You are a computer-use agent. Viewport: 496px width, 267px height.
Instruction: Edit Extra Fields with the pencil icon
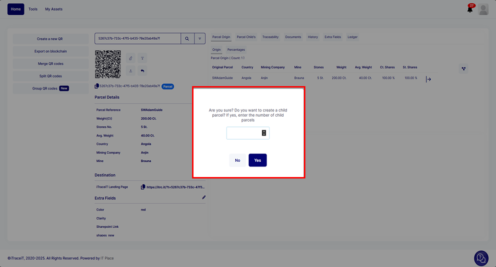point(204,197)
